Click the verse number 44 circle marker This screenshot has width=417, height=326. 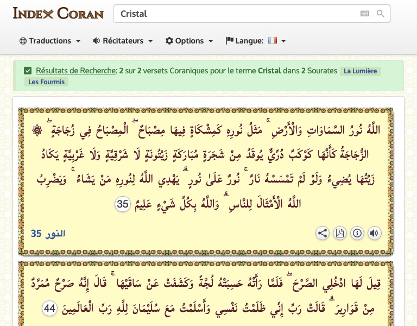point(50,308)
